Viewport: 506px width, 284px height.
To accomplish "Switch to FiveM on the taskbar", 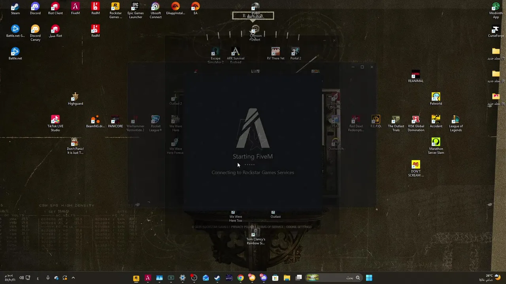I will (147, 278).
